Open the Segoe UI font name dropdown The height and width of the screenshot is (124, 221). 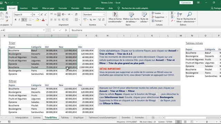click(31, 14)
